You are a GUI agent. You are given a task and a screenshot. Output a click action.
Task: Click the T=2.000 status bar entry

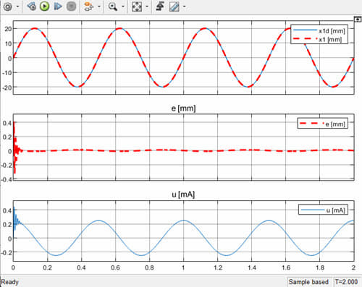[346, 282]
